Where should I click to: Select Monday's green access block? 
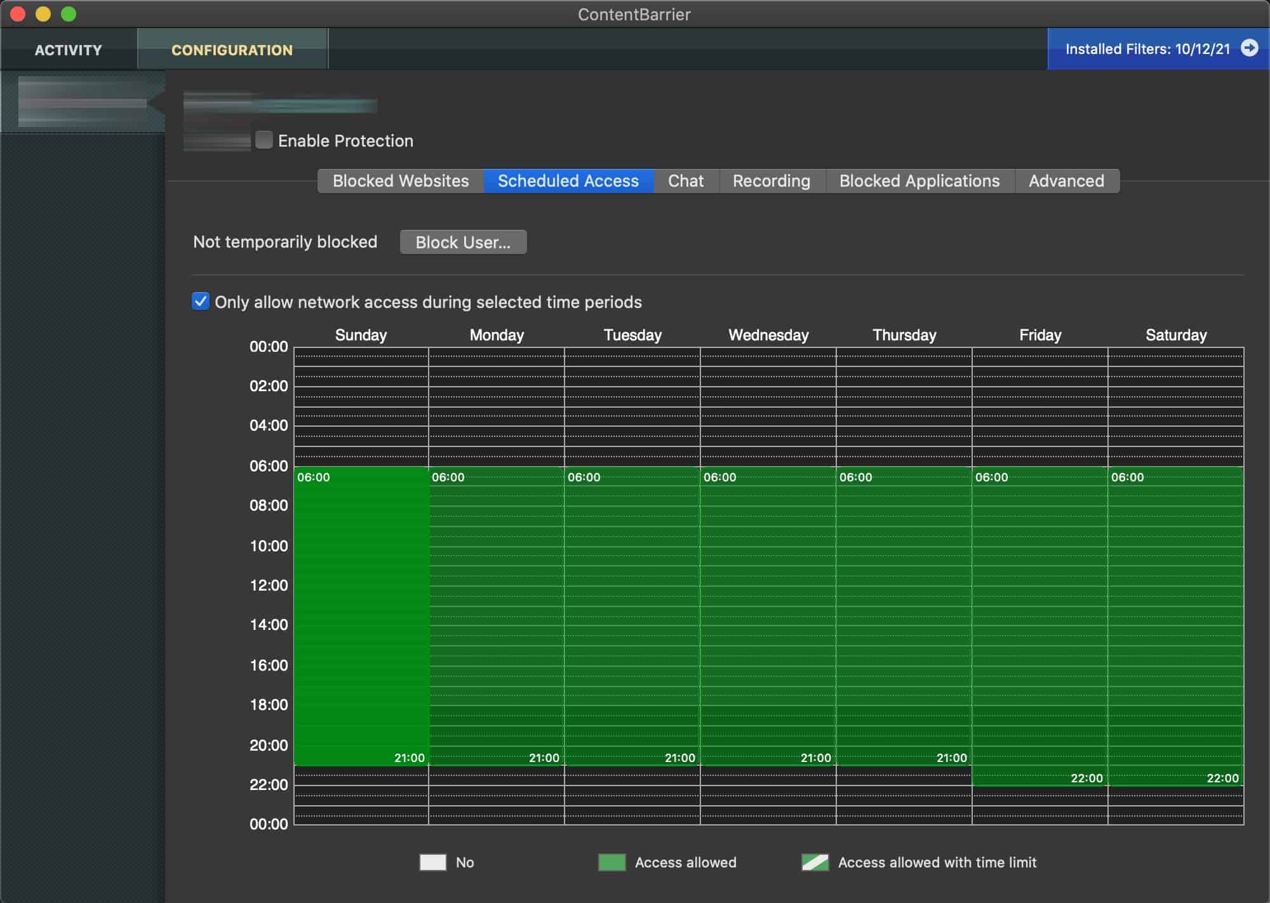[x=497, y=616]
